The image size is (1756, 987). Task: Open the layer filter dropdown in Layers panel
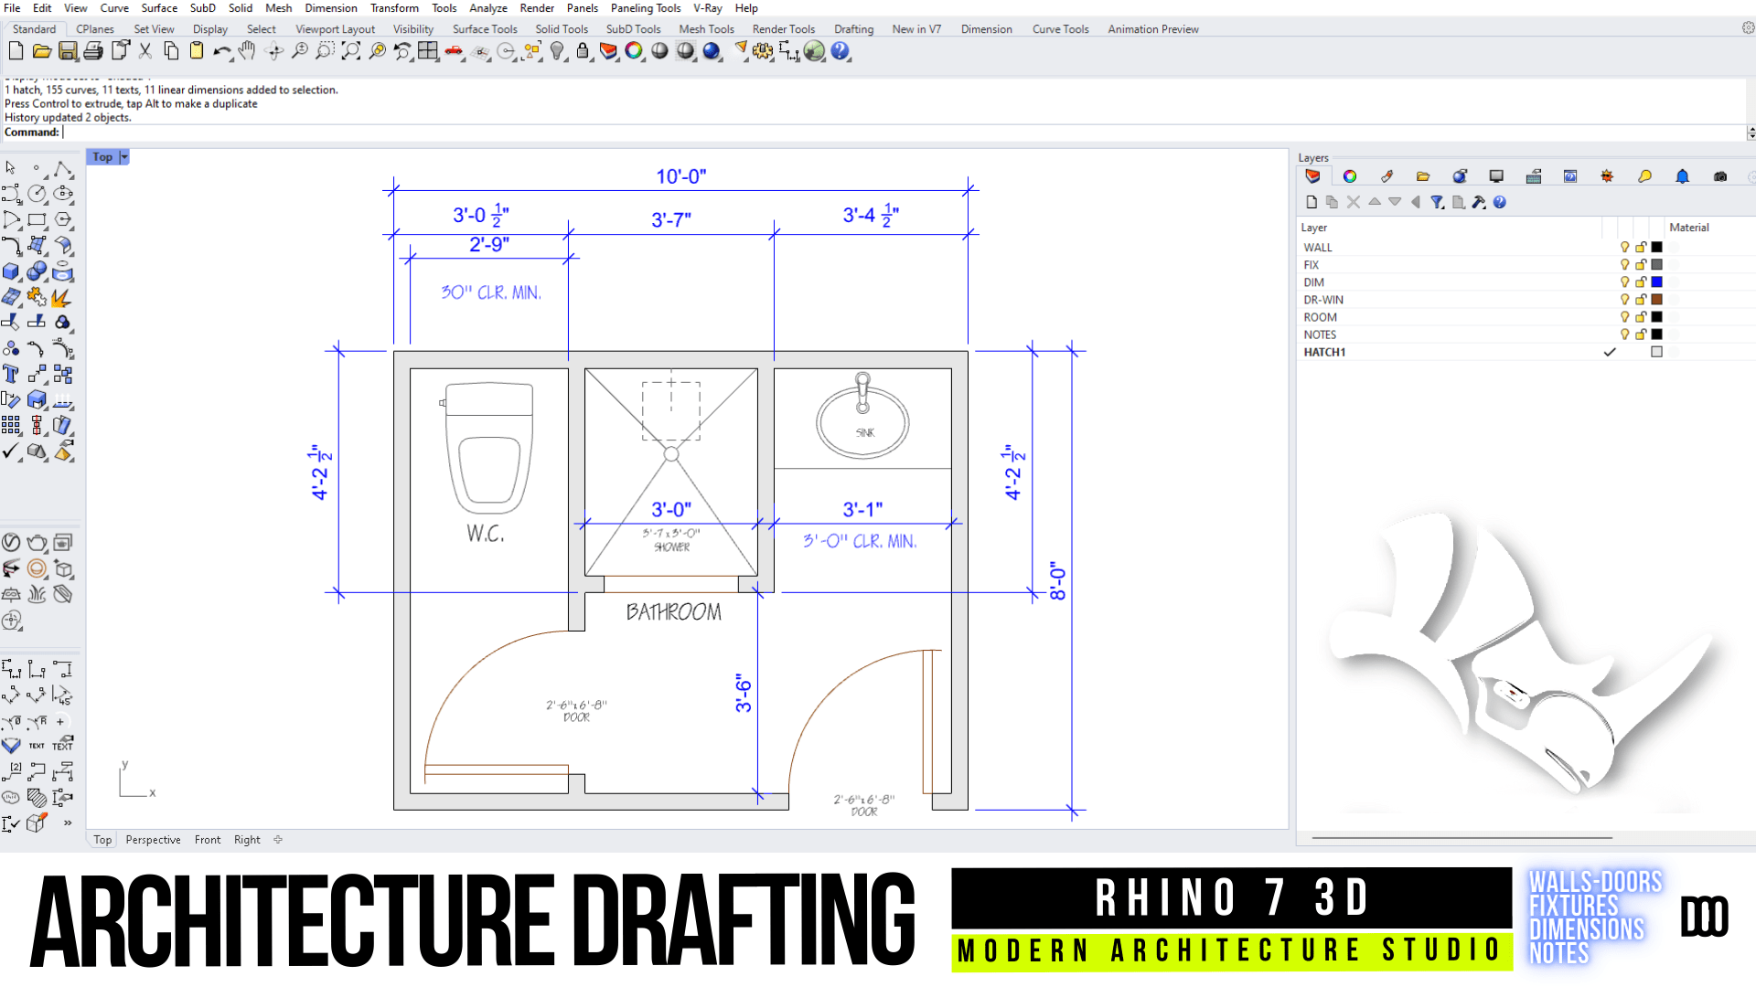1438,202
